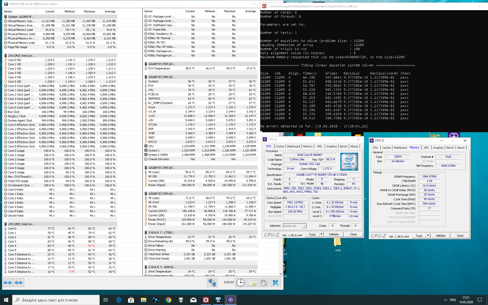Expand the Tools arrow in Memory CPU-Z window

coord(428,236)
